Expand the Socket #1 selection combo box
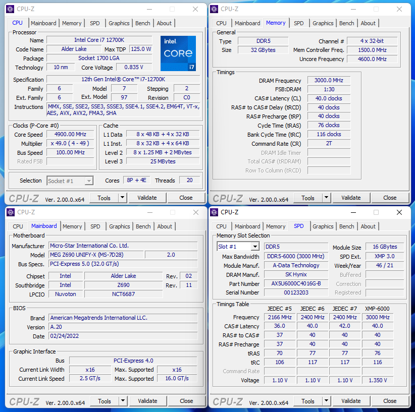 [89, 181]
